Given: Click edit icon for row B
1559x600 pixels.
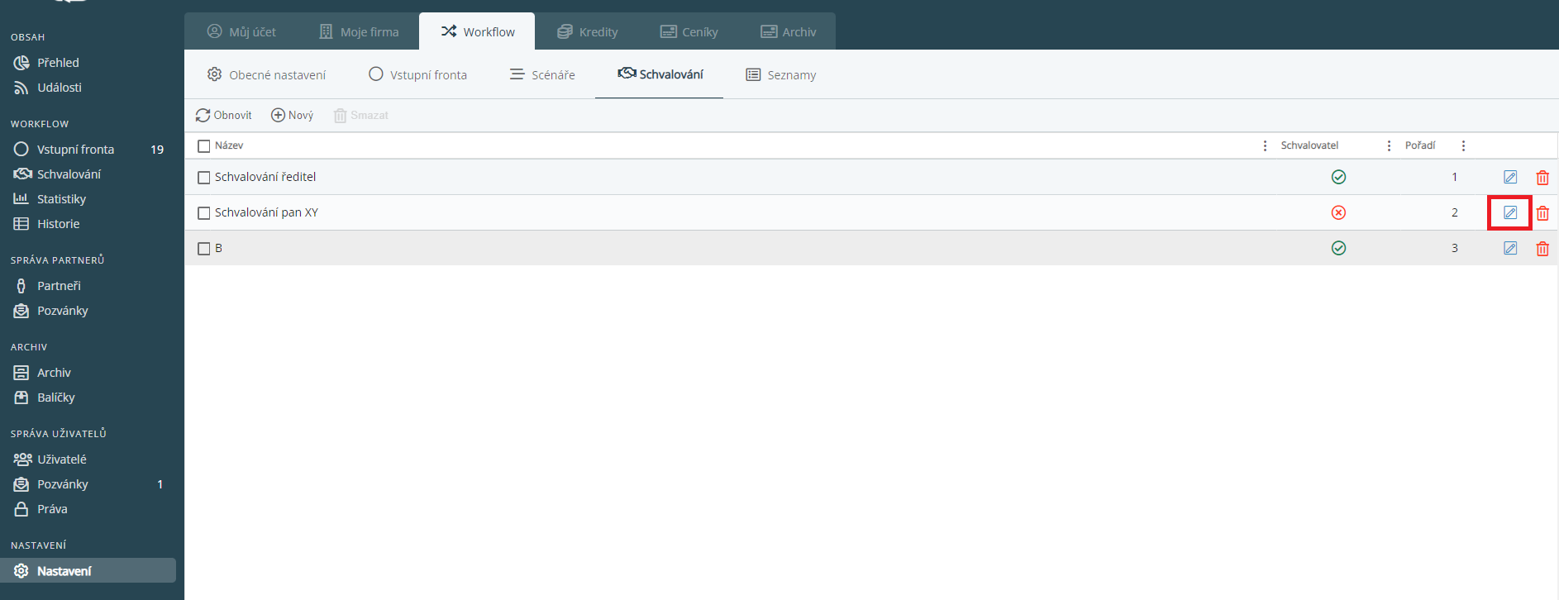Looking at the screenshot, I should (1509, 248).
